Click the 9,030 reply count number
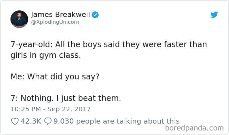Image resolution: width=229 pixels, height=135 pixels. tap(63, 121)
